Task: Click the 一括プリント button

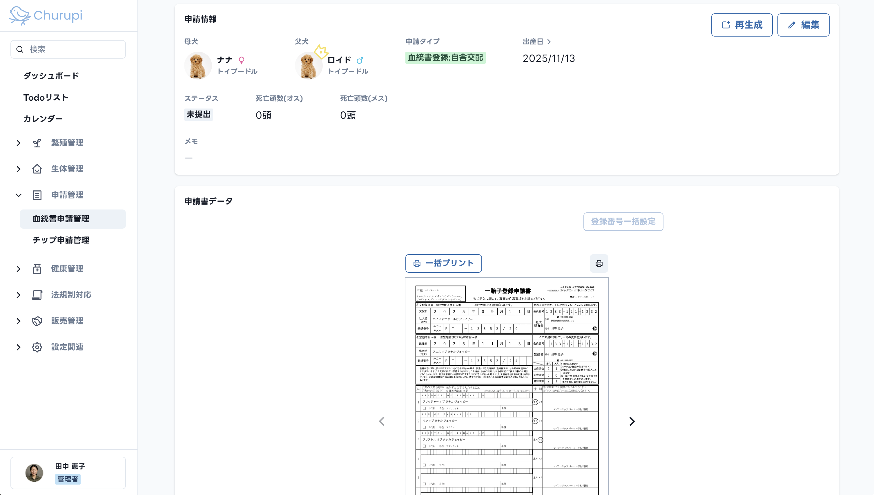Action: click(443, 263)
